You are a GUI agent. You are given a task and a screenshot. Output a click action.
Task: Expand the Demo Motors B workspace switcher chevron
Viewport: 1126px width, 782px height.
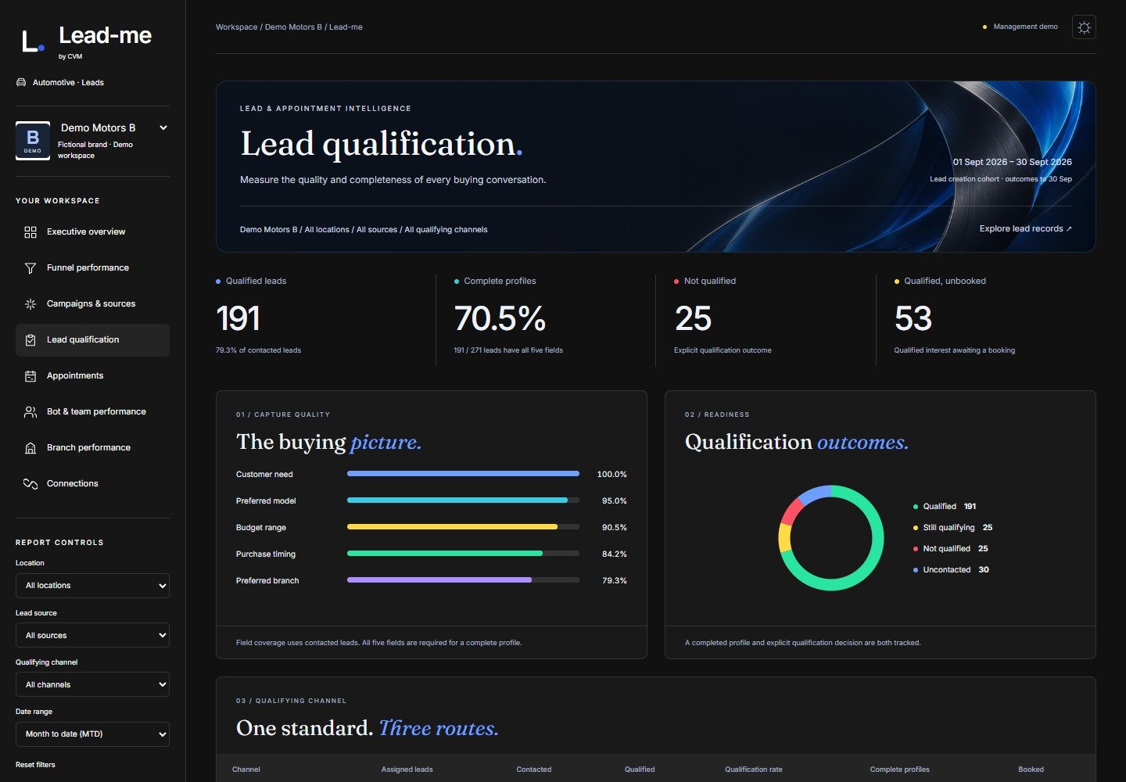pos(163,127)
